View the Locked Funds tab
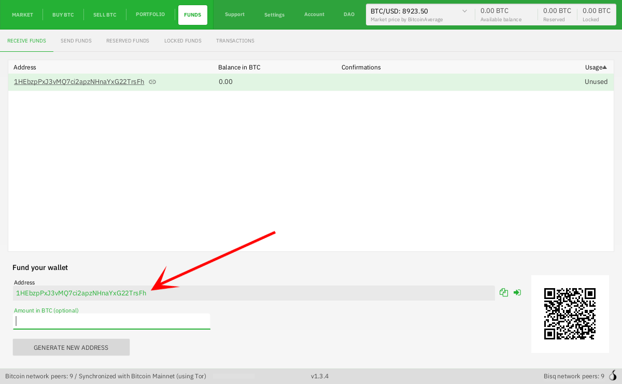The image size is (622, 384). click(183, 41)
